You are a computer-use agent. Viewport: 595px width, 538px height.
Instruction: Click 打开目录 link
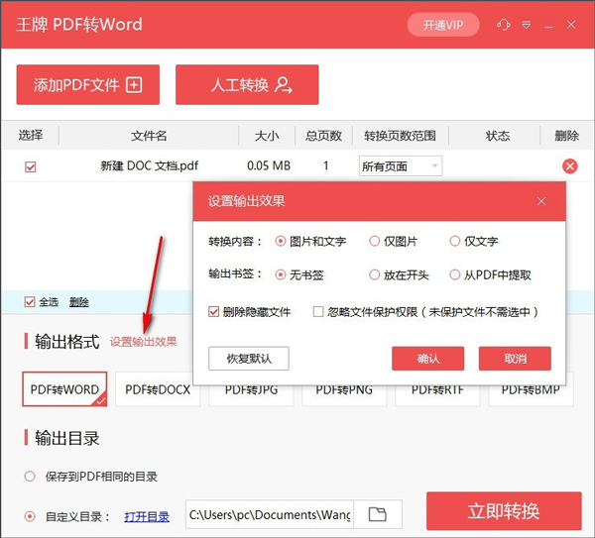(147, 516)
